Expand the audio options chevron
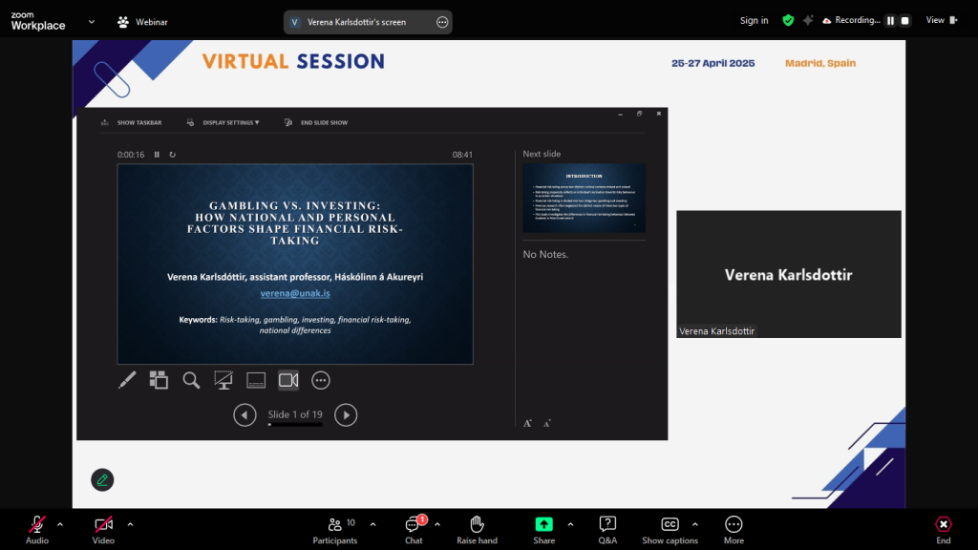The height and width of the screenshot is (550, 978). tap(60, 524)
